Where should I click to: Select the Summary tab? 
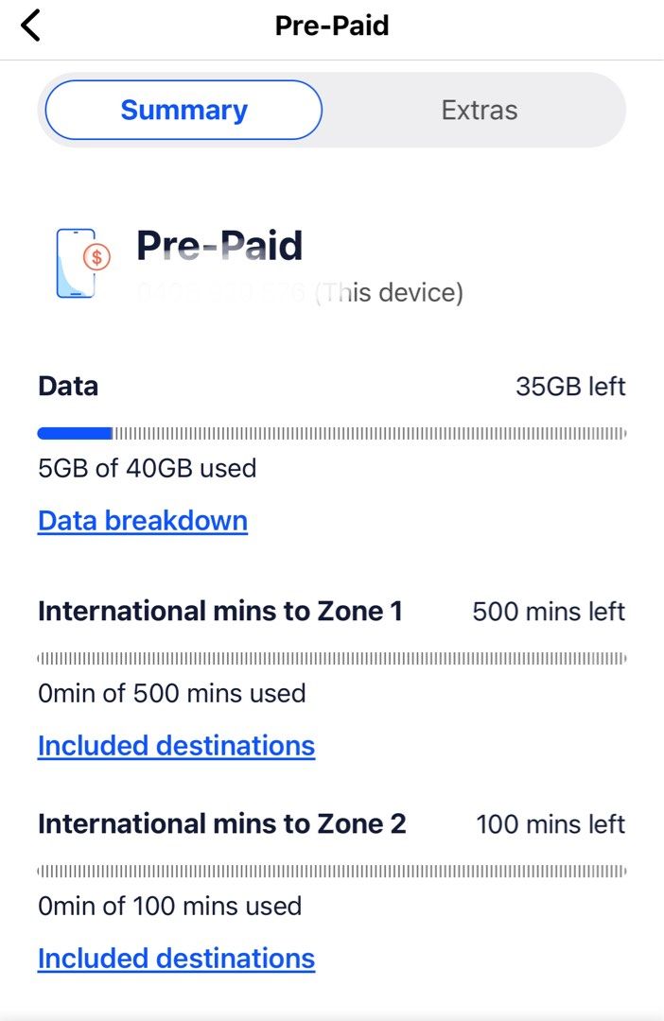[x=183, y=110]
